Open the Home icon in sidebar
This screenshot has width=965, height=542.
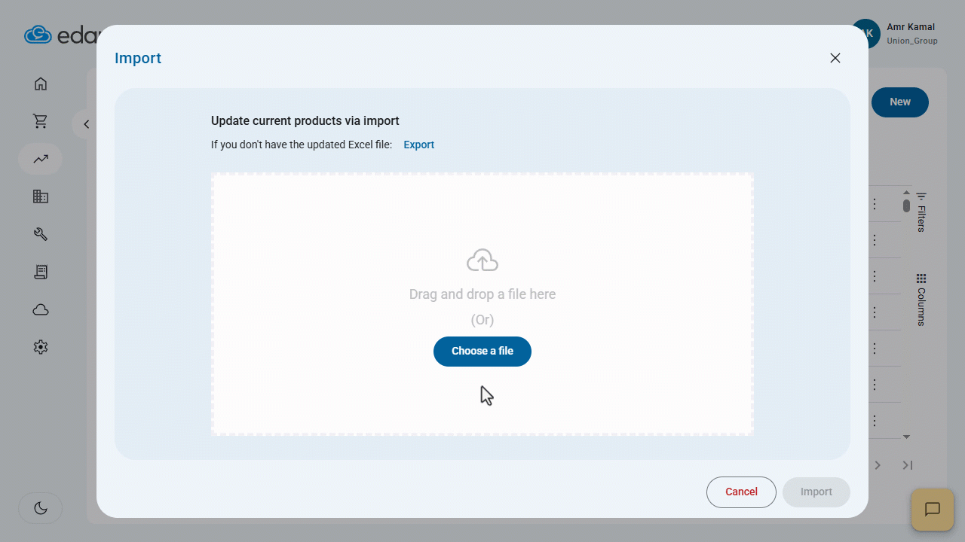(x=41, y=84)
